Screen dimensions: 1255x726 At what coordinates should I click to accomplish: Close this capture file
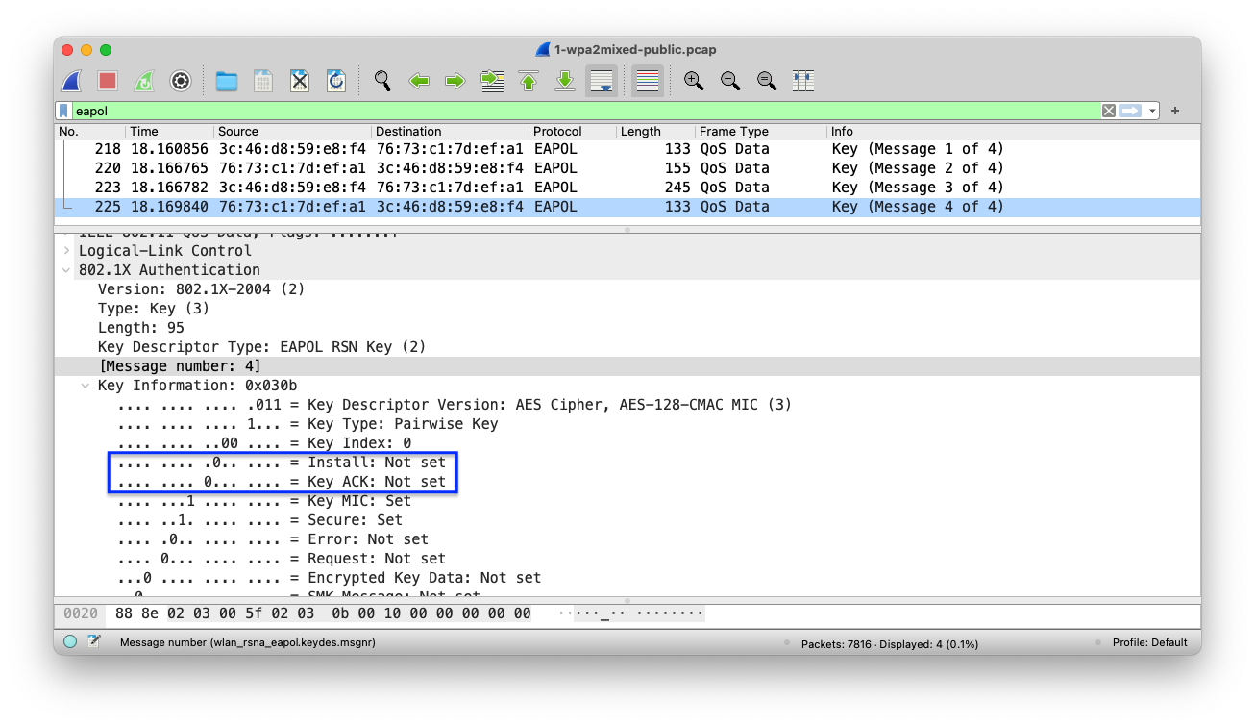tap(300, 81)
